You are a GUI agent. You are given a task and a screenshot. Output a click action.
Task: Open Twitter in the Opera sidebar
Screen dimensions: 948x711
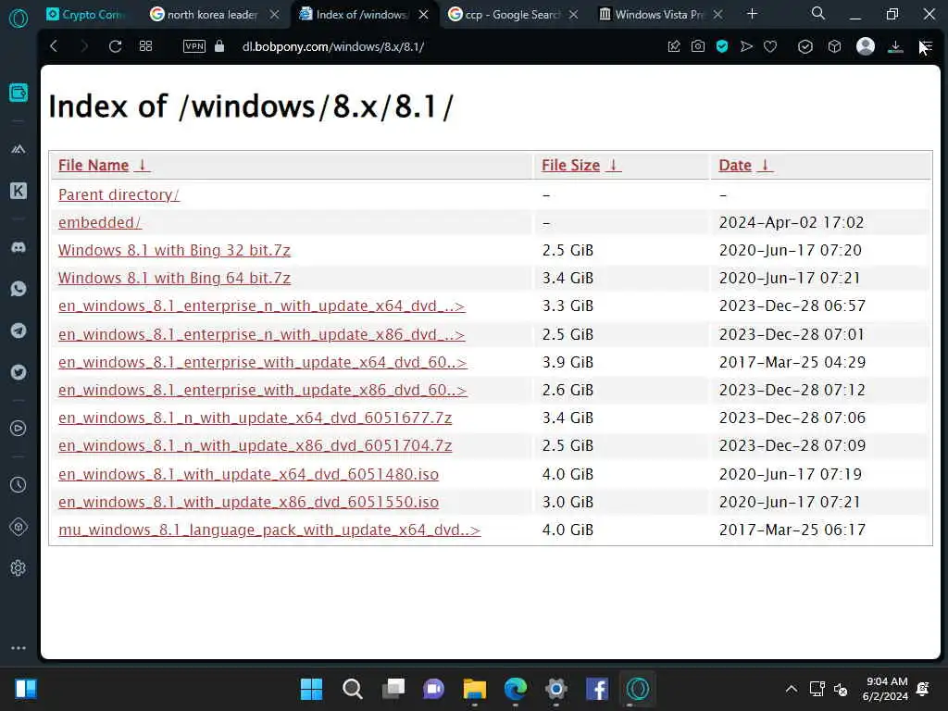[19, 372]
